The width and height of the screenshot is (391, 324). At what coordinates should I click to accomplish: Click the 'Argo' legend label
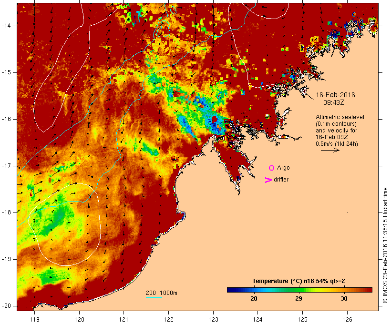pos(284,168)
